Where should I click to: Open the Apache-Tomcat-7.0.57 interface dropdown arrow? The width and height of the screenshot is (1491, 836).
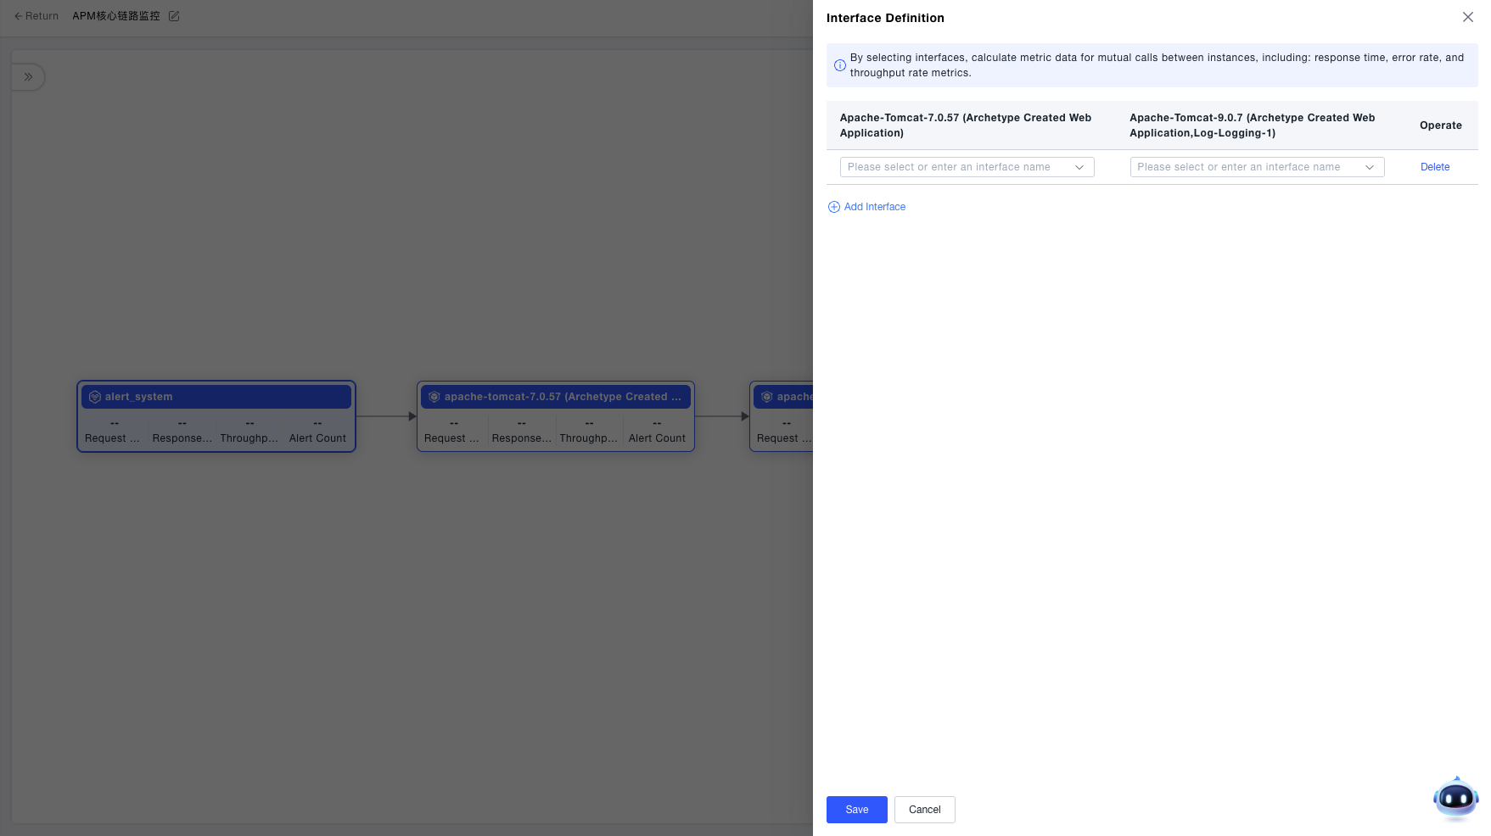pos(1079,167)
